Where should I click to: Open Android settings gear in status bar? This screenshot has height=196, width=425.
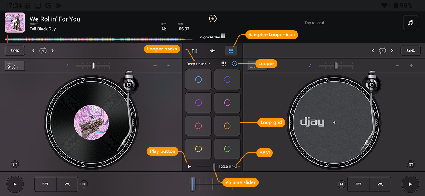[27, 5]
